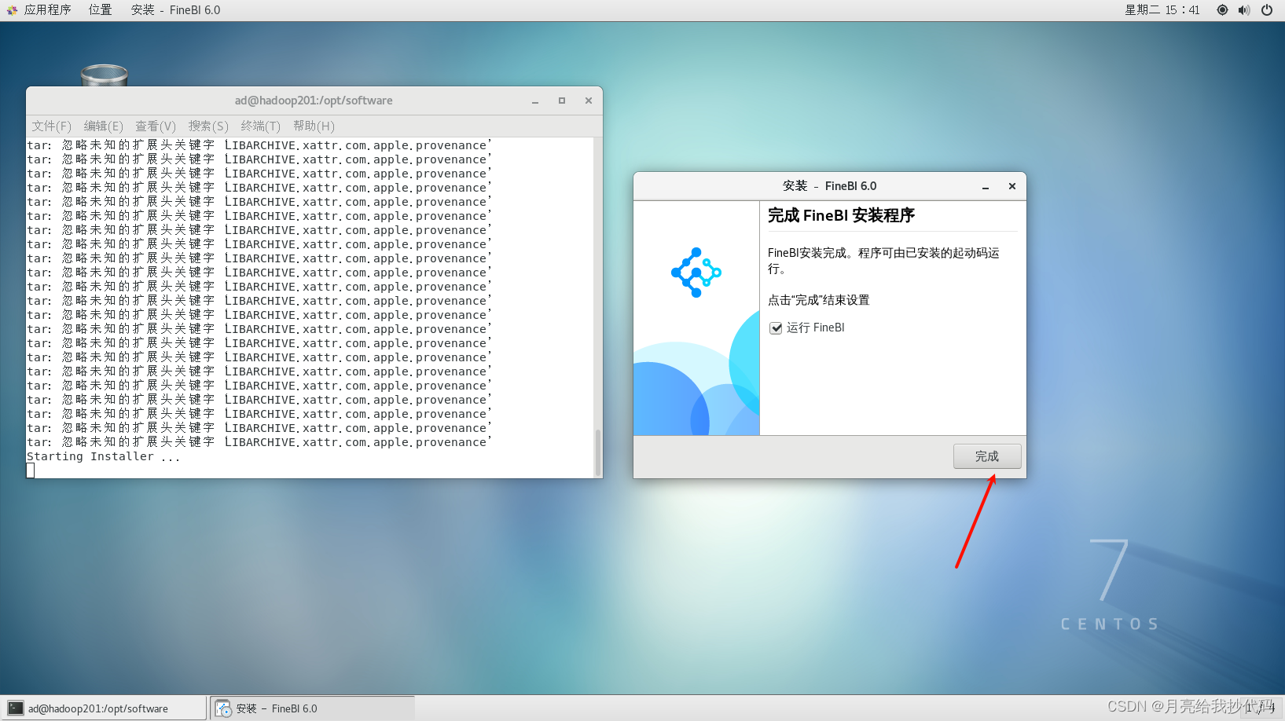The width and height of the screenshot is (1285, 721).
Task: Toggle the 运行 FineBI checkbox
Action: [776, 328]
